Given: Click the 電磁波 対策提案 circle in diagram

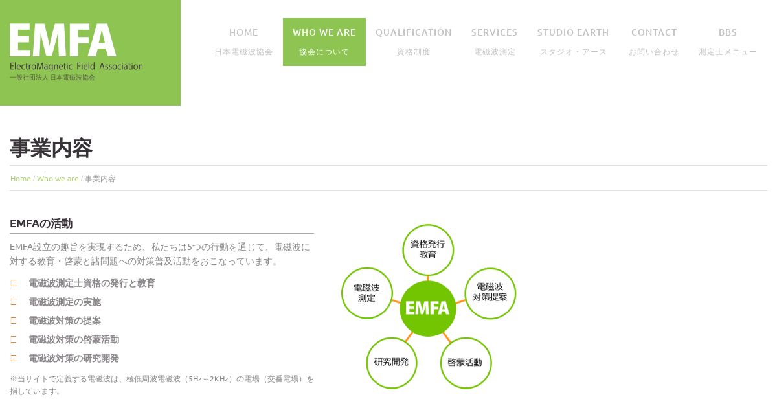Looking at the screenshot, I should pyautogui.click(x=490, y=293).
